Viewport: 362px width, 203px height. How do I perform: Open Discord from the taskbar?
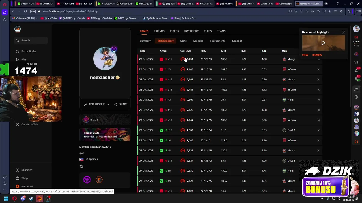click(23, 198)
